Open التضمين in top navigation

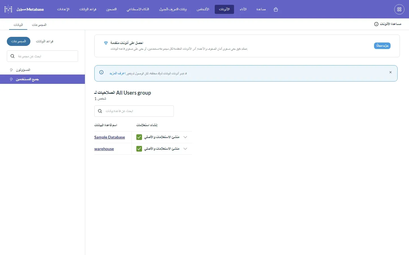(x=111, y=9)
